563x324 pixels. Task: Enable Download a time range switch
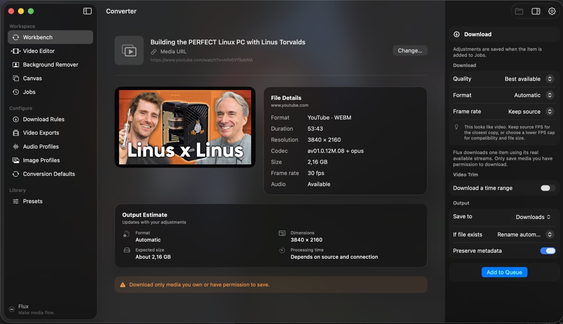pos(548,188)
